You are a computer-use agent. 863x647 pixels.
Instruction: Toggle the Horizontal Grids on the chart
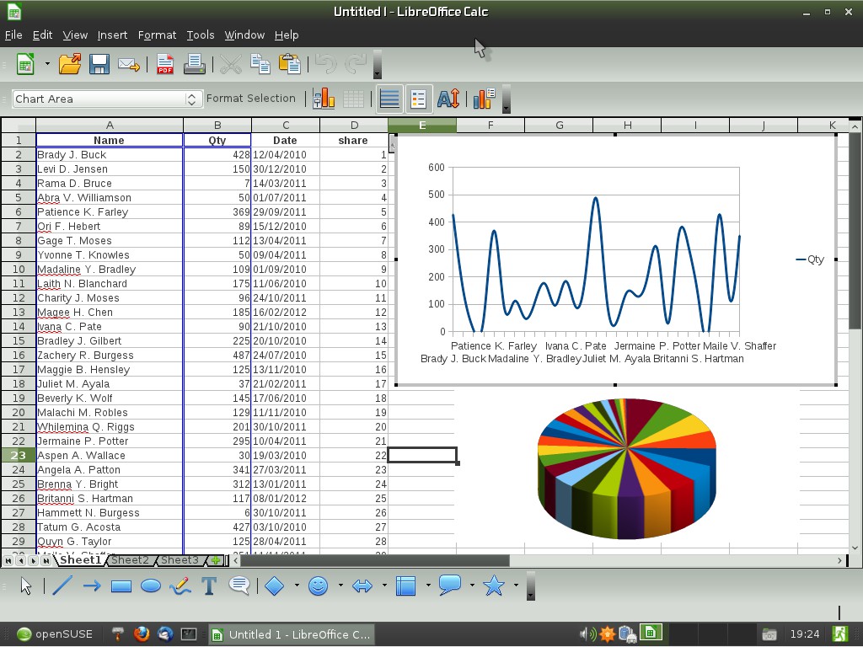[x=389, y=99]
